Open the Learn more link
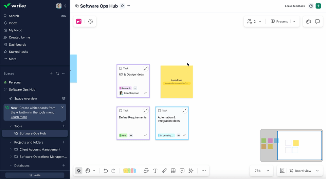 pos(19,117)
